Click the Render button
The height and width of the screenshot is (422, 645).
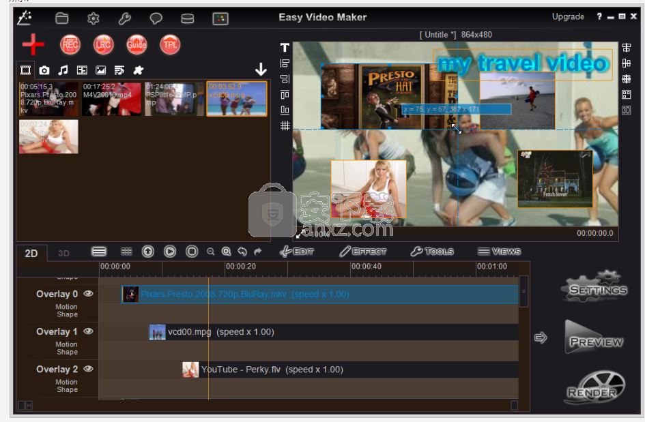[596, 387]
